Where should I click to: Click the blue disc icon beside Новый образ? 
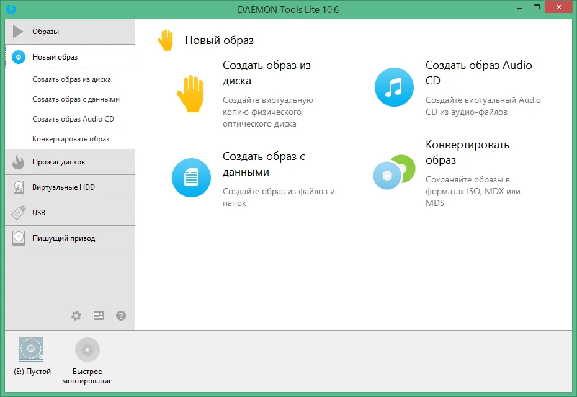pos(19,57)
